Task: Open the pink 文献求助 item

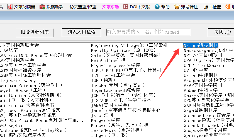Action: [x=110, y=7]
